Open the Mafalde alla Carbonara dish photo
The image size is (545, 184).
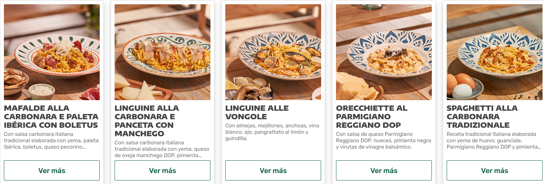pyautogui.click(x=52, y=52)
